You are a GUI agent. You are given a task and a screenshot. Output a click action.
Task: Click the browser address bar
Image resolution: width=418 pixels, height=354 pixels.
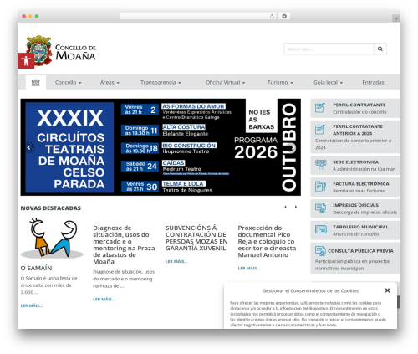pyautogui.click(x=198, y=16)
